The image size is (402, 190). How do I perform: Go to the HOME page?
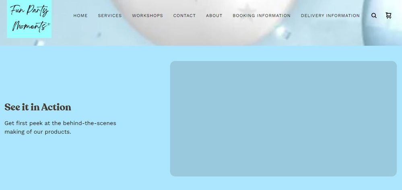[x=80, y=16]
